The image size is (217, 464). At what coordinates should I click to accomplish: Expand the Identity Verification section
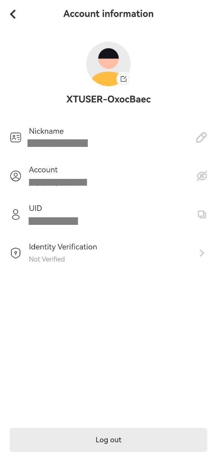point(108,253)
